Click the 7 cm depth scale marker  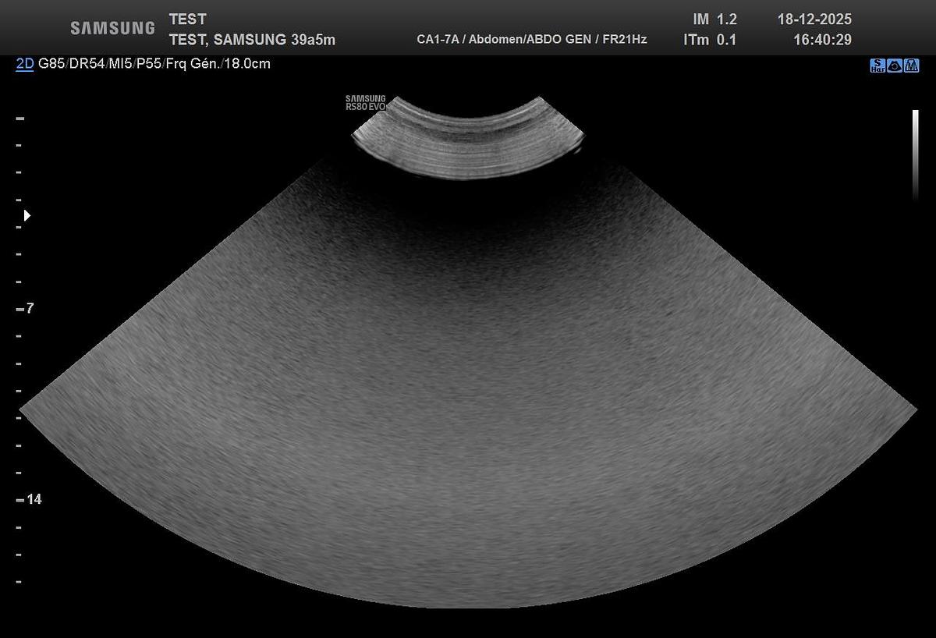tap(29, 309)
